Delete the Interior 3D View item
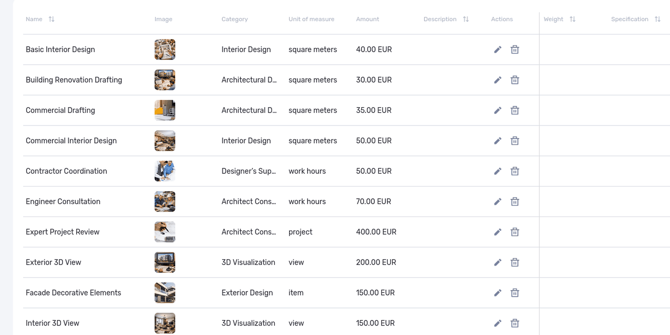 tap(515, 323)
